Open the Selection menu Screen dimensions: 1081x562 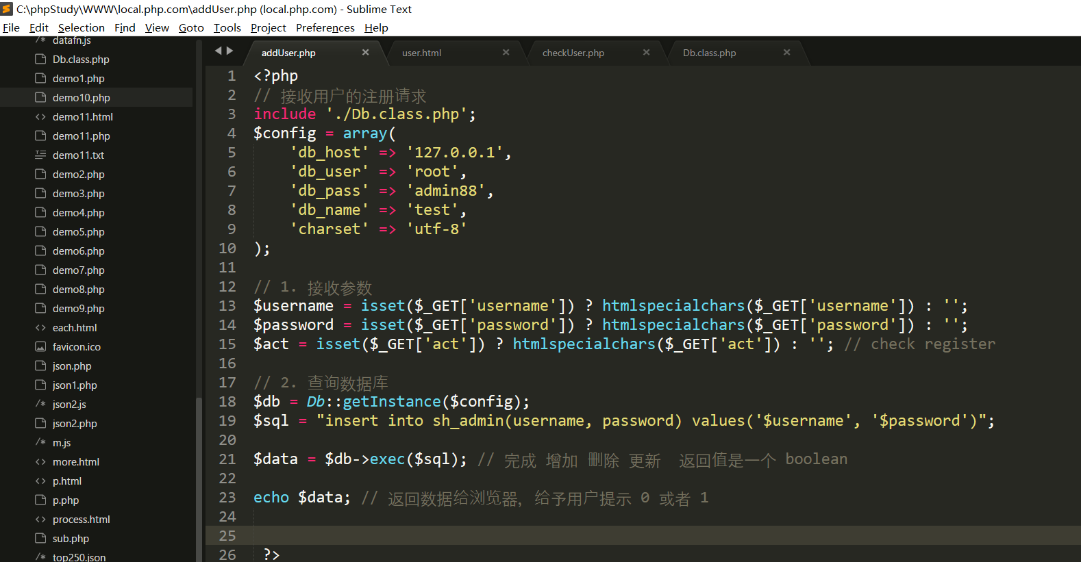[81, 28]
